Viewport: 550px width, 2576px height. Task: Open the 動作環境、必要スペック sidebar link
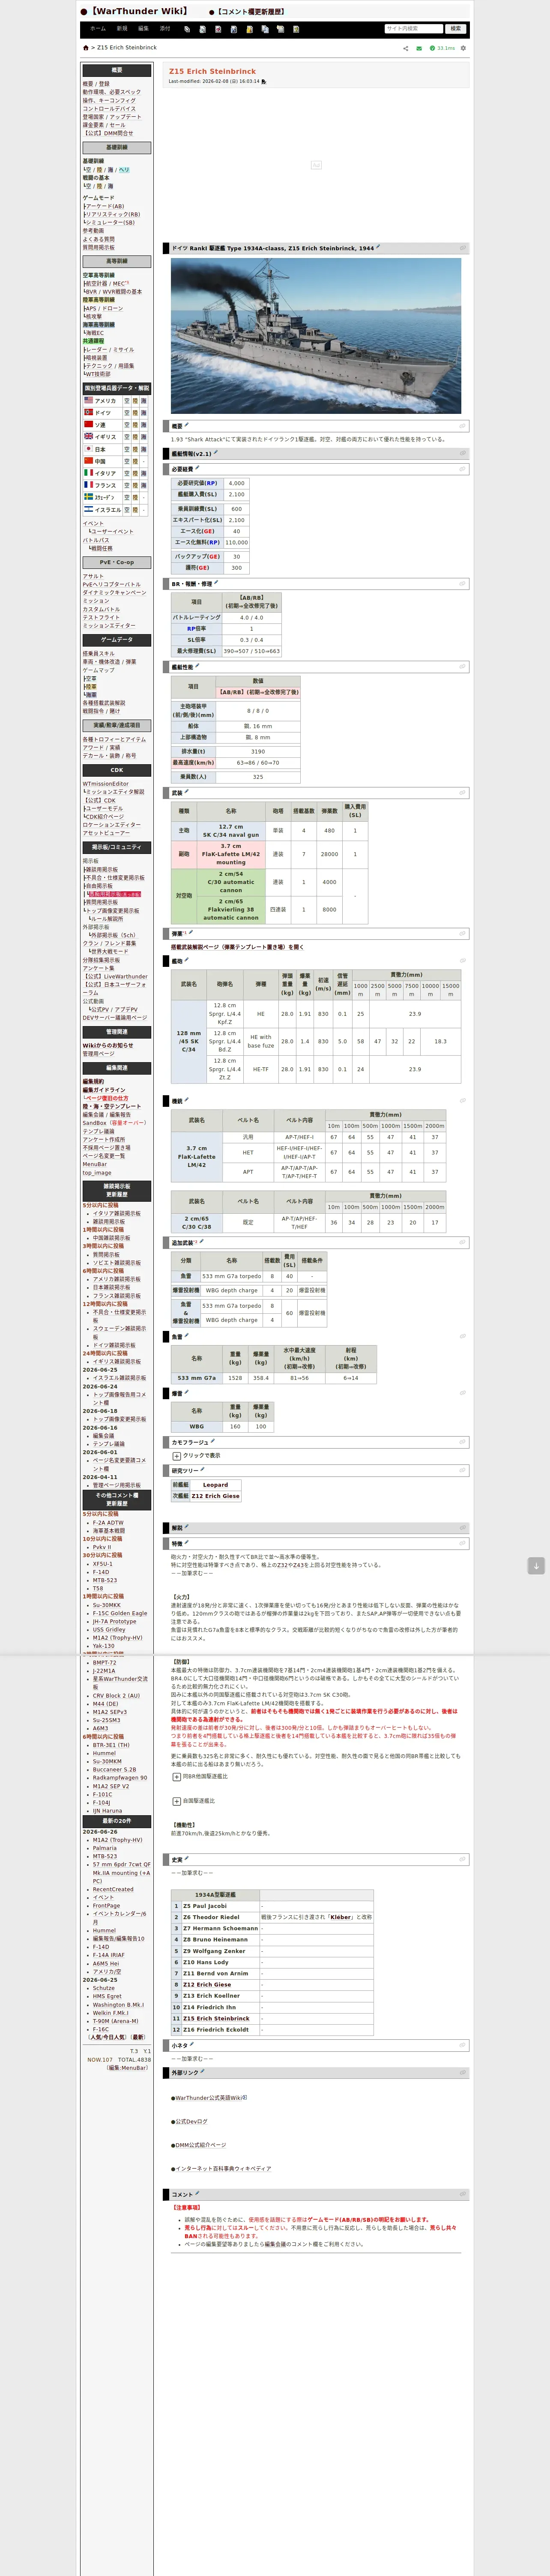pos(112,92)
